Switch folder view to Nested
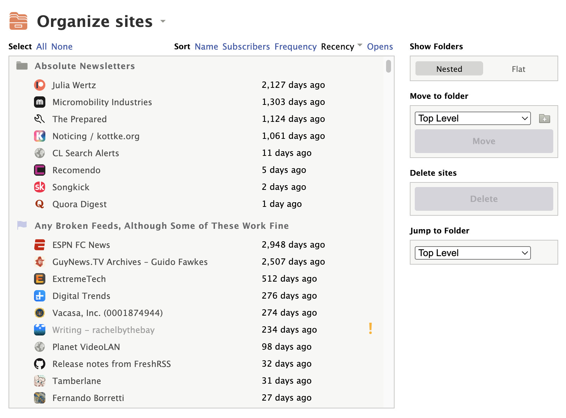The image size is (566, 418). [x=449, y=69]
